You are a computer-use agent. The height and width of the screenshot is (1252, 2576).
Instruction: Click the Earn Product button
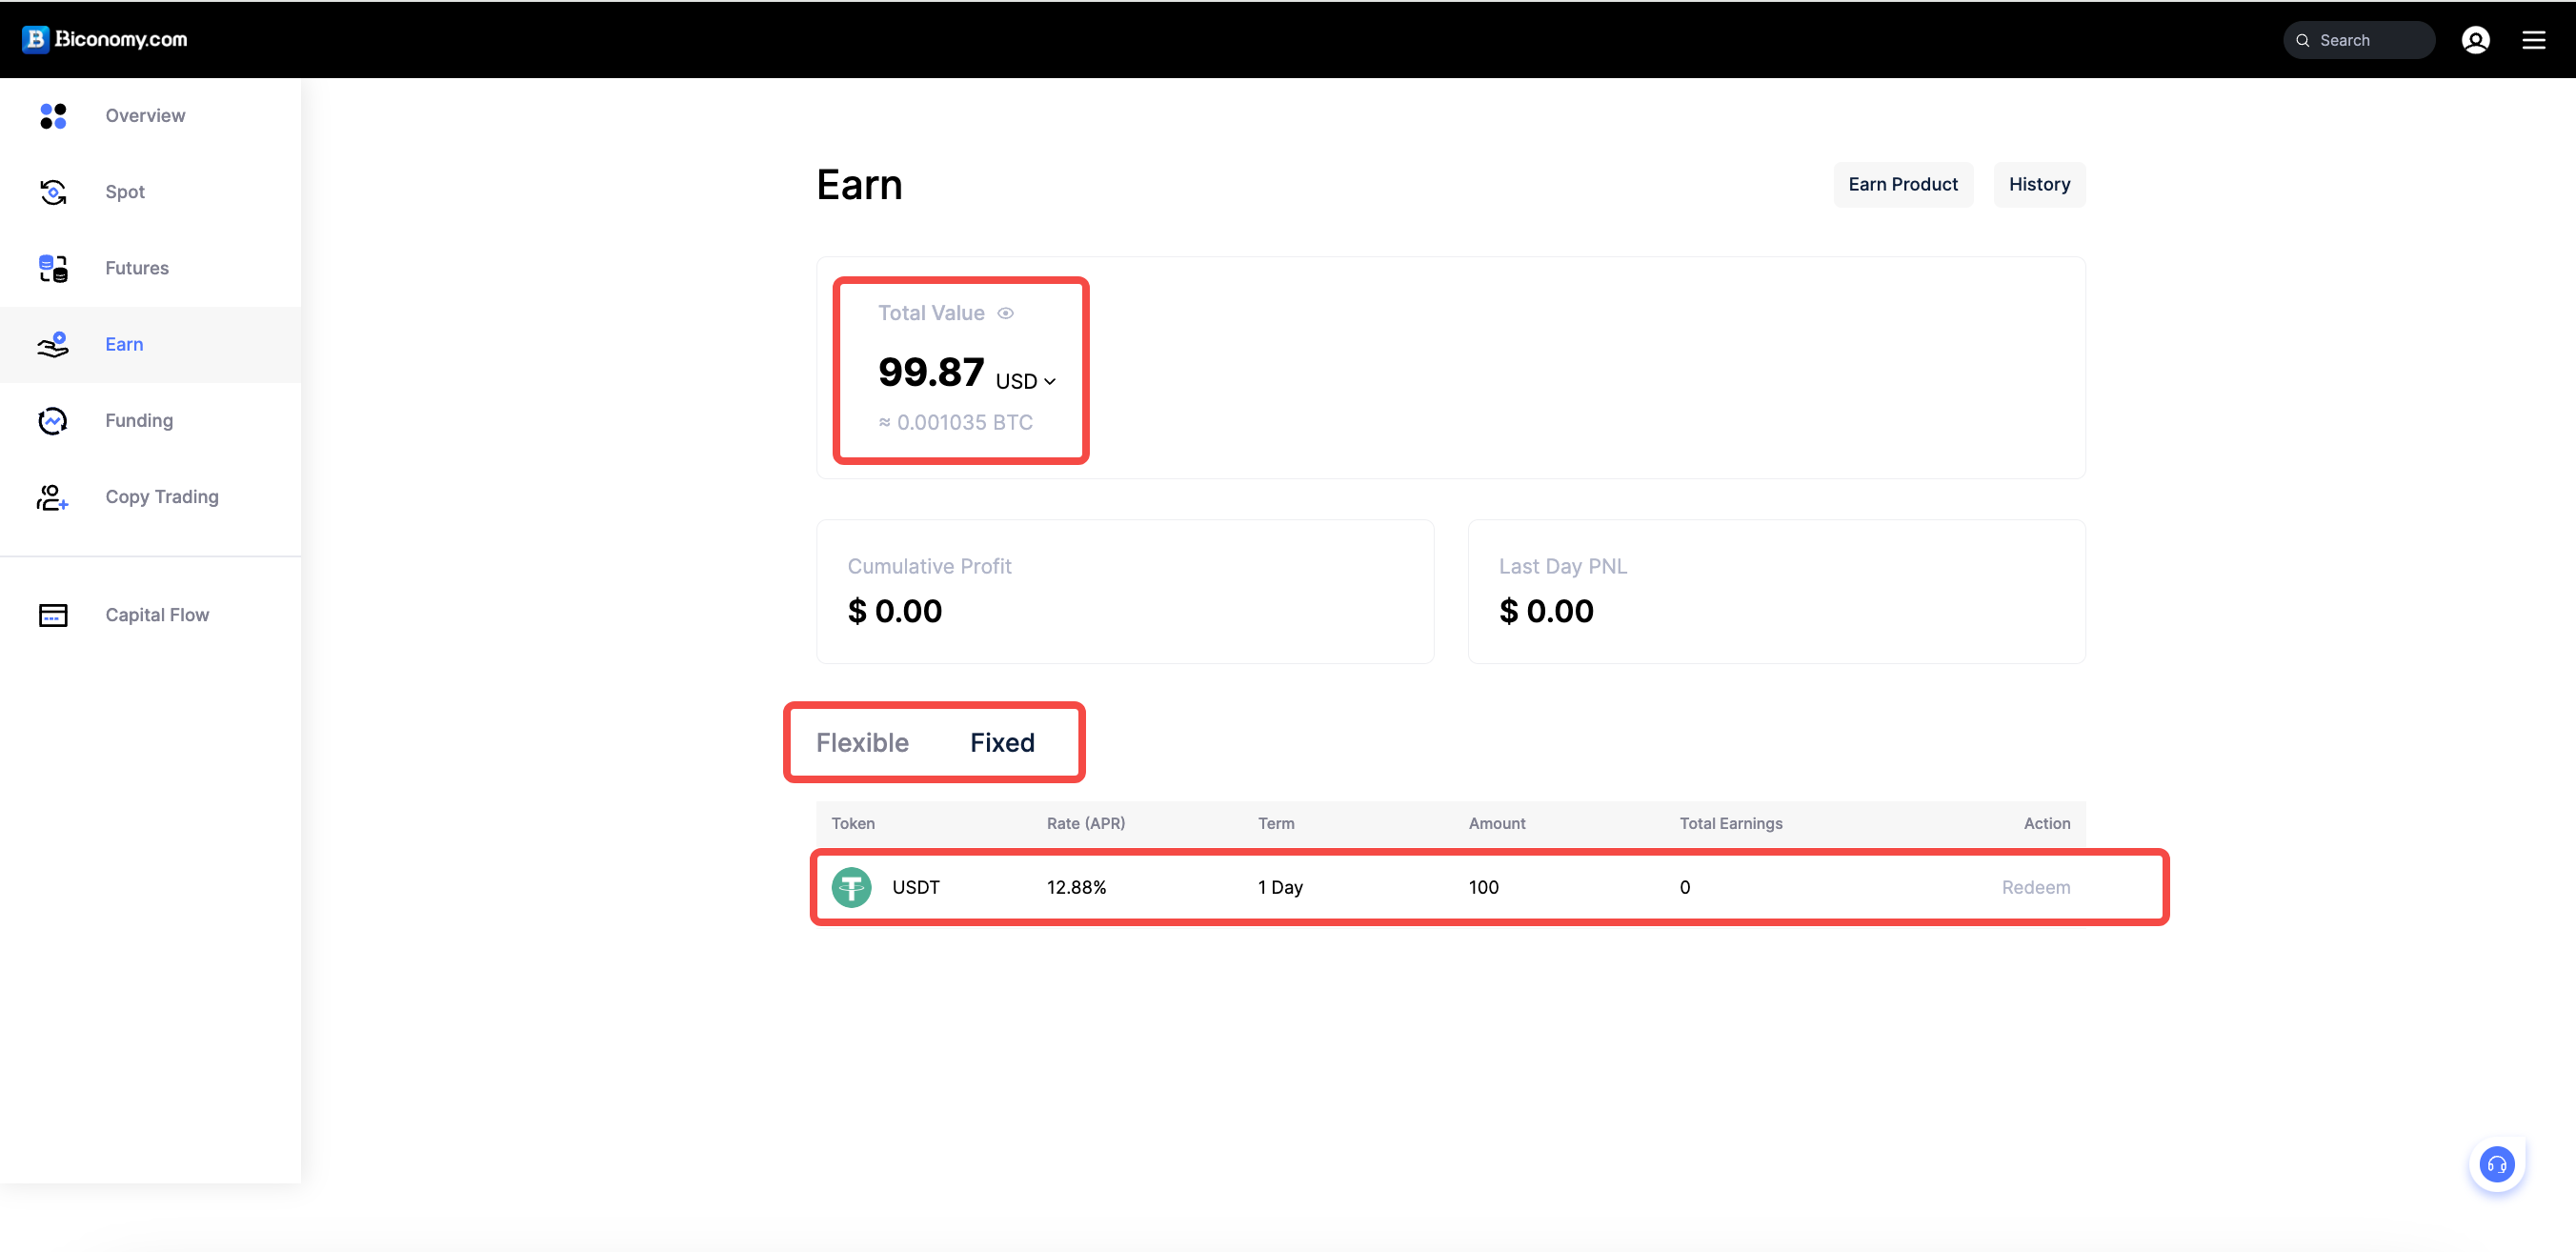pyautogui.click(x=1902, y=184)
